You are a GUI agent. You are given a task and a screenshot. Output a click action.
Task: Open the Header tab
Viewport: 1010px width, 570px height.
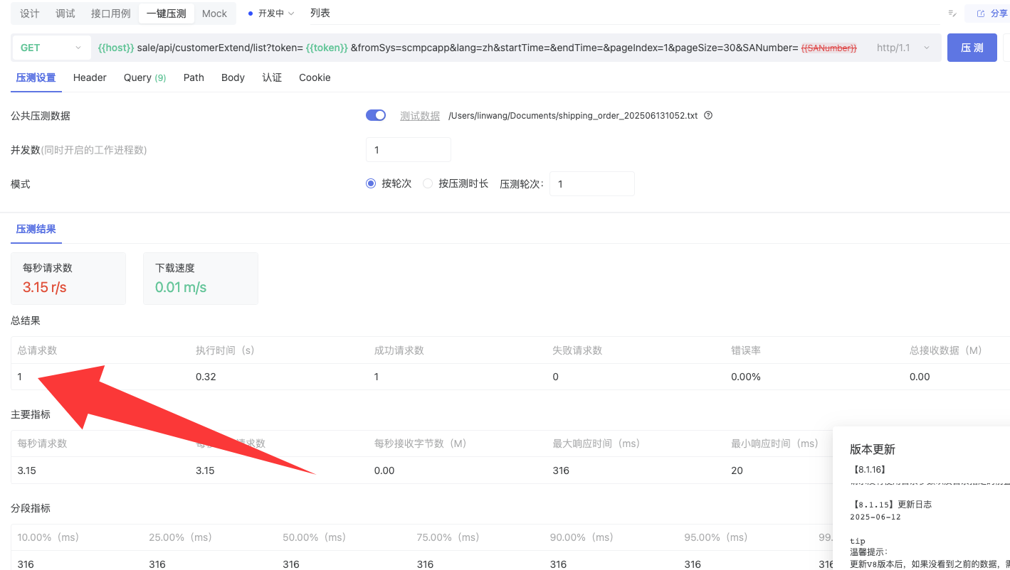click(90, 77)
